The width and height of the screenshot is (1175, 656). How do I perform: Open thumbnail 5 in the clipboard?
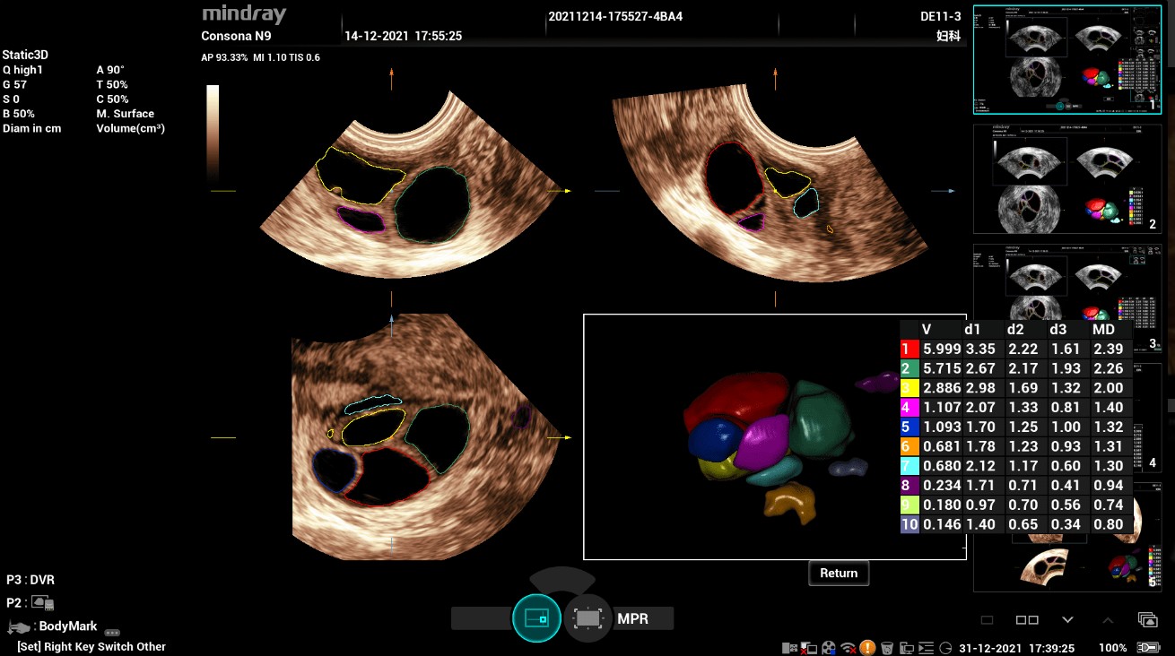[x=1066, y=538]
